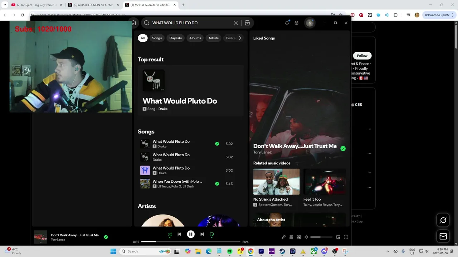Open Discord from the taskbar
Screen dimensions: 458x257
(325, 251)
